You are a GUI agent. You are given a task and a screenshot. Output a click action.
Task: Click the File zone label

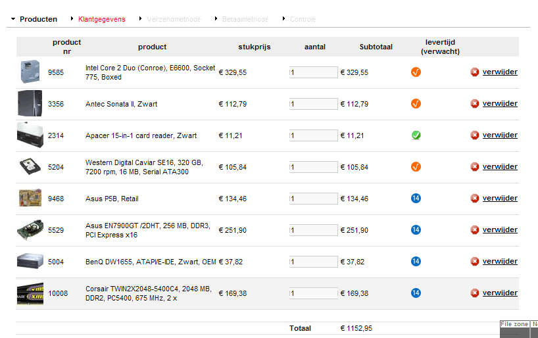click(x=514, y=324)
